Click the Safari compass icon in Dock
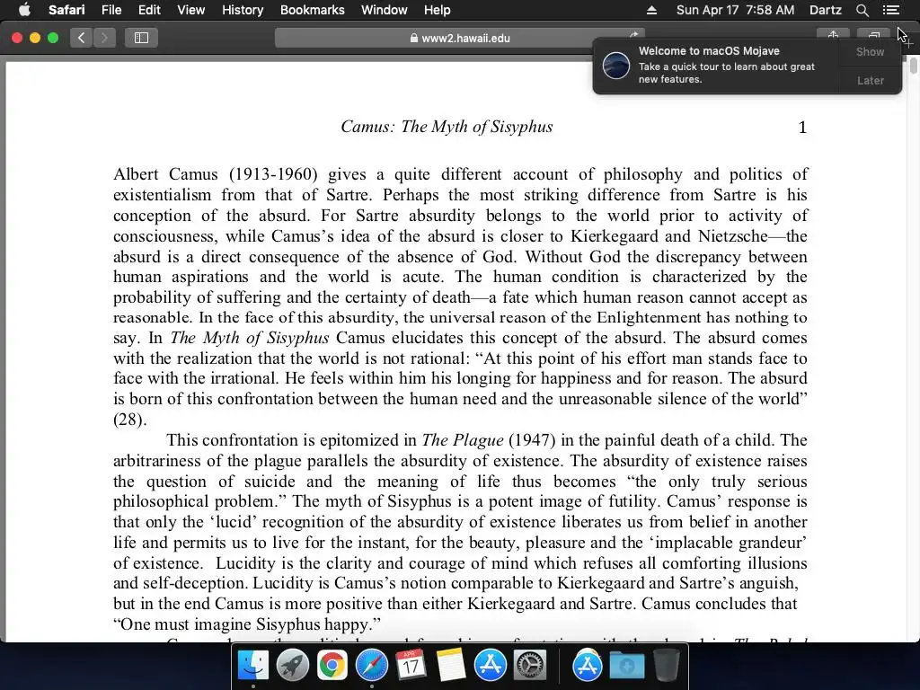 [x=371, y=666]
